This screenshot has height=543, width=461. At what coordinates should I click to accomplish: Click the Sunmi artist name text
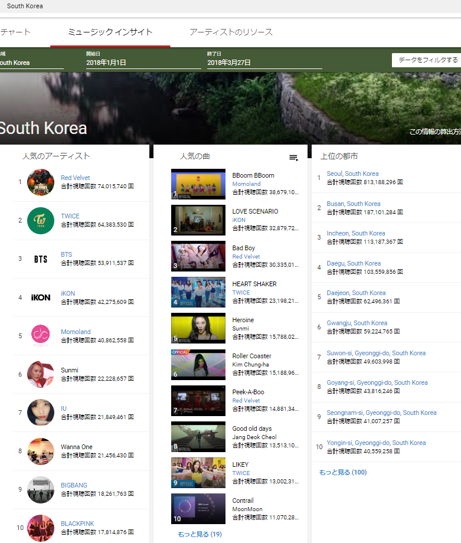tap(70, 370)
